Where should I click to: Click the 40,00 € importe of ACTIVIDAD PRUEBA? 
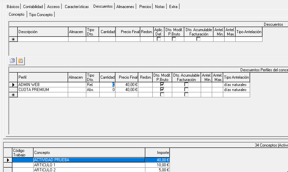tap(157, 160)
